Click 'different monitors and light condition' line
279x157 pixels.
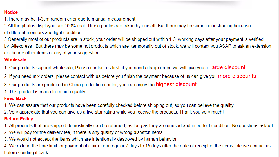[43, 33]
